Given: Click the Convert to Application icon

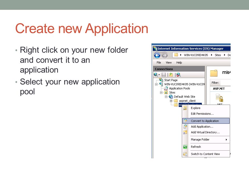Looking at the screenshot, I should pos(185,121).
